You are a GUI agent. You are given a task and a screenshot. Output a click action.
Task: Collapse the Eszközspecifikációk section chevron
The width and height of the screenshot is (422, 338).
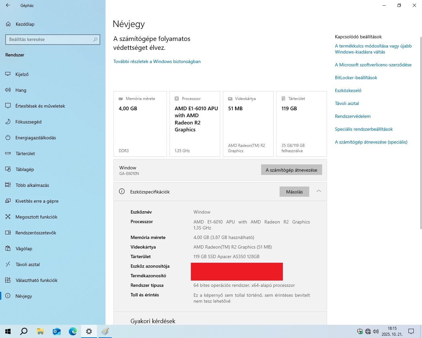(x=319, y=191)
